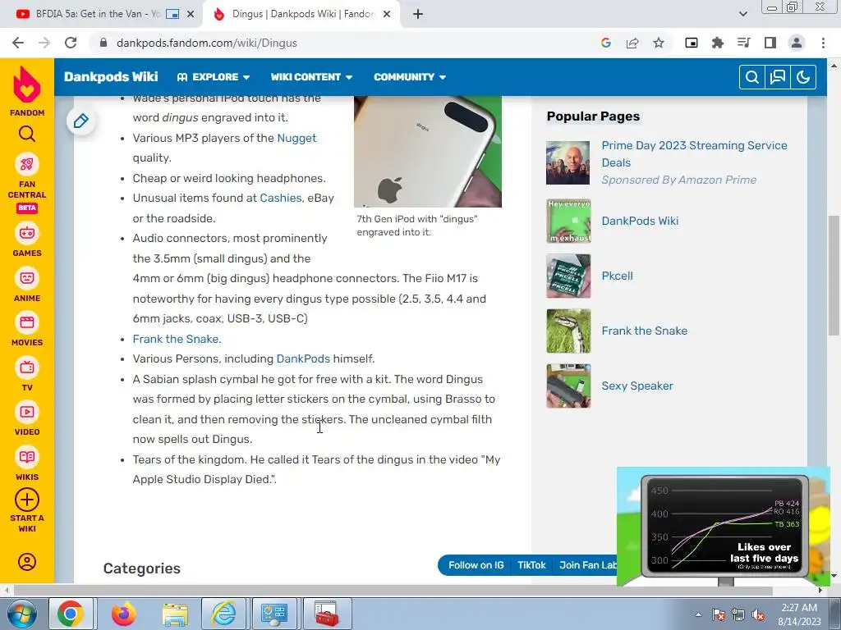This screenshot has width=841, height=630.
Task: Click the horizontal scrollbar at bottom
Action: pyautogui.click(x=393, y=591)
